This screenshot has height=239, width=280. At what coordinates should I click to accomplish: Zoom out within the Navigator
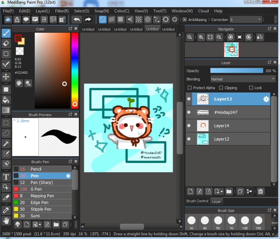click(x=219, y=37)
